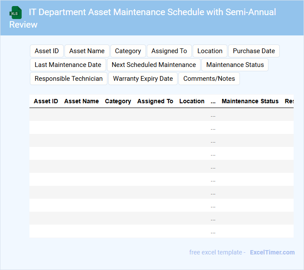Click the Assigned To column header
The width and height of the screenshot is (304, 270).
click(x=155, y=101)
